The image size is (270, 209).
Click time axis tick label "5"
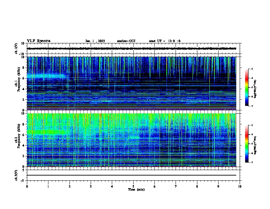click(x=133, y=186)
